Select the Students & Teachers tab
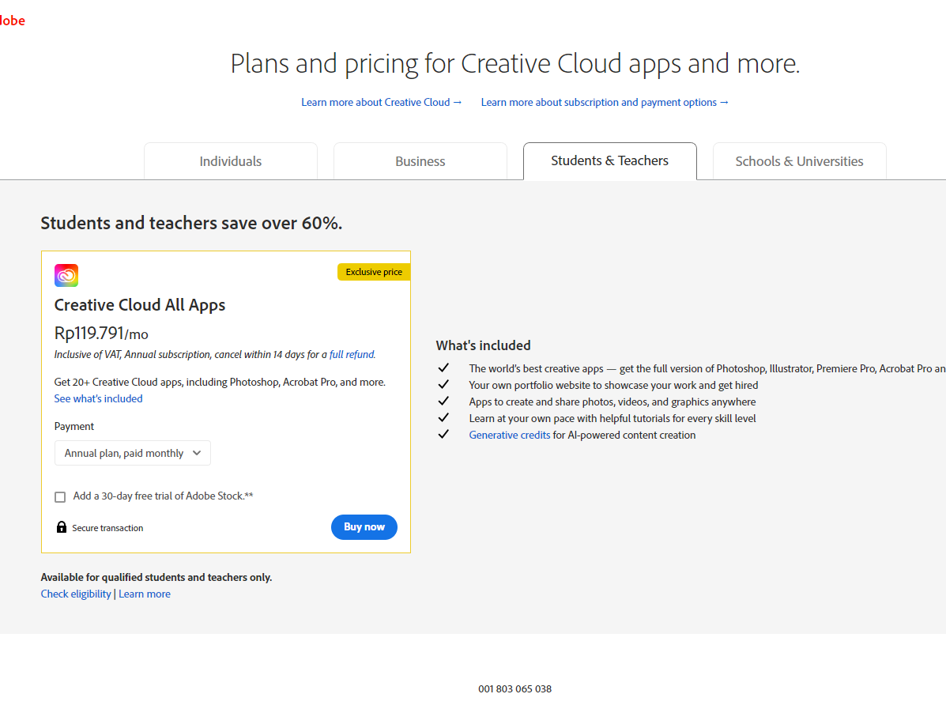Viewport: 946px width, 709px height. coord(609,160)
